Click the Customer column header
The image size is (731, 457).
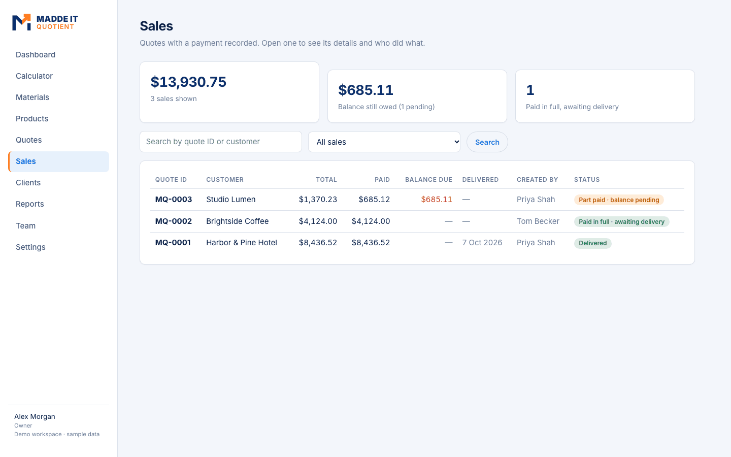(x=225, y=180)
